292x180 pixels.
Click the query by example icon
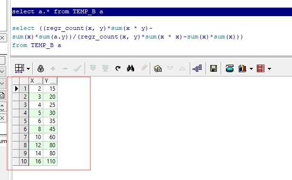point(158,68)
